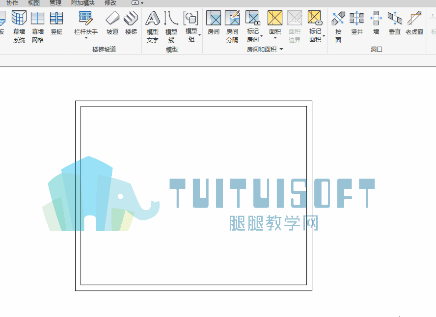Click the 竖井 (Shaft) opening tool

tap(357, 23)
